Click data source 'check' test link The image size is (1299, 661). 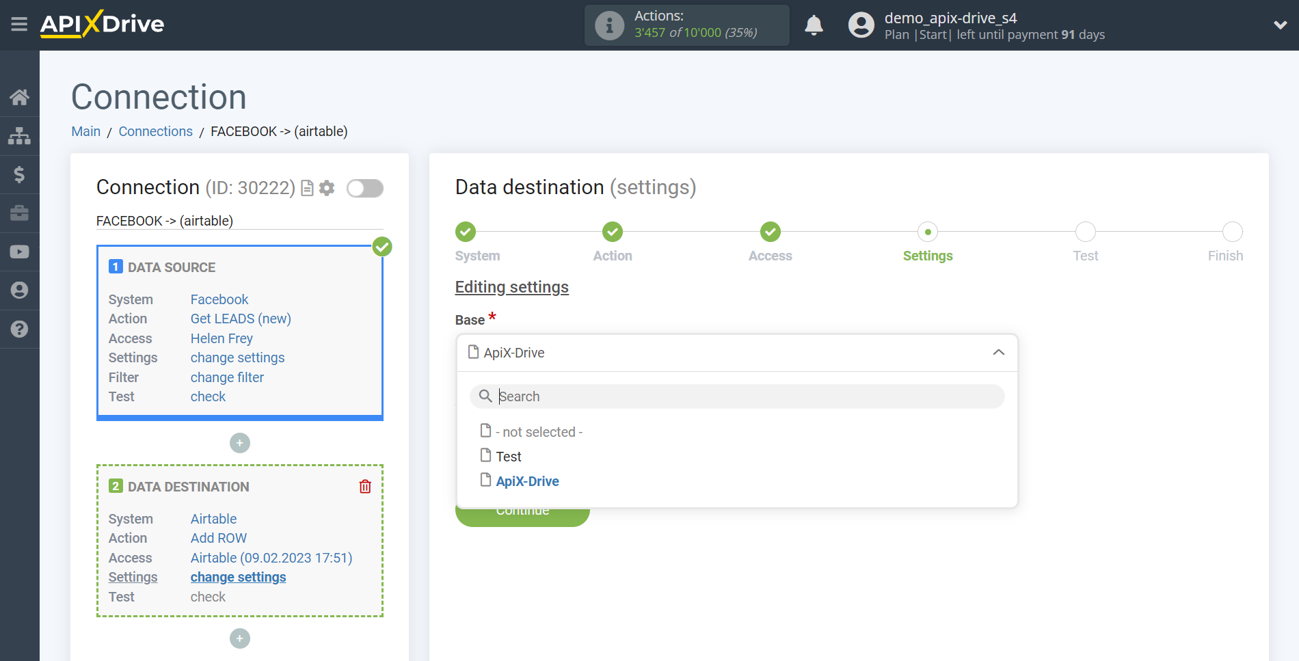pyautogui.click(x=208, y=396)
